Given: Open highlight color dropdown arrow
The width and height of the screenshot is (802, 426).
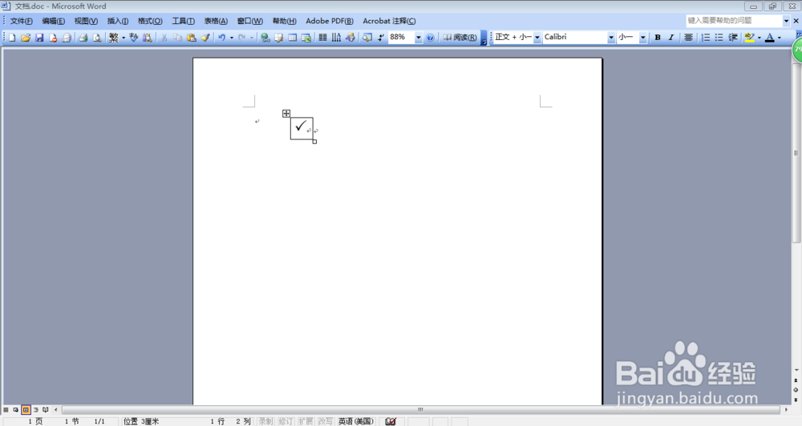Looking at the screenshot, I should point(759,38).
